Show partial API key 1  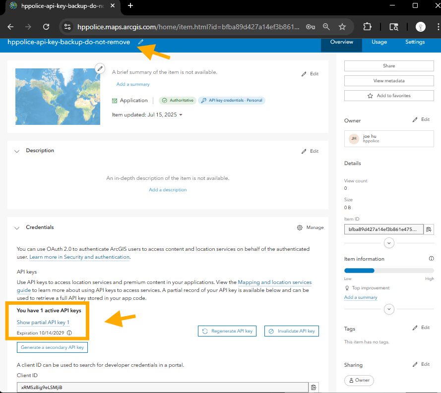(43, 323)
